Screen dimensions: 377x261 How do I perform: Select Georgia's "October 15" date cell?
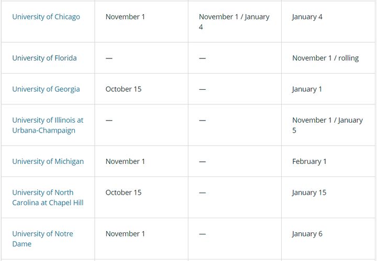point(124,89)
